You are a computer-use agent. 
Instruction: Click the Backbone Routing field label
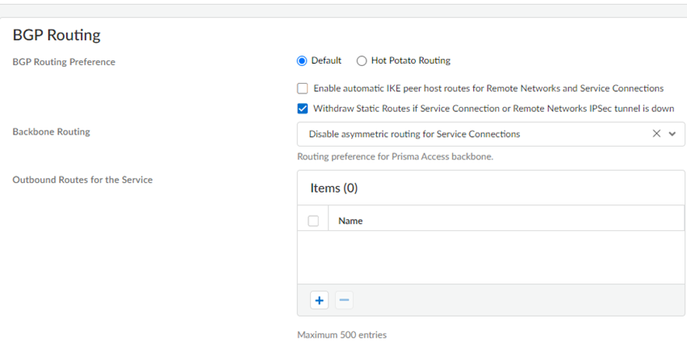coord(51,132)
